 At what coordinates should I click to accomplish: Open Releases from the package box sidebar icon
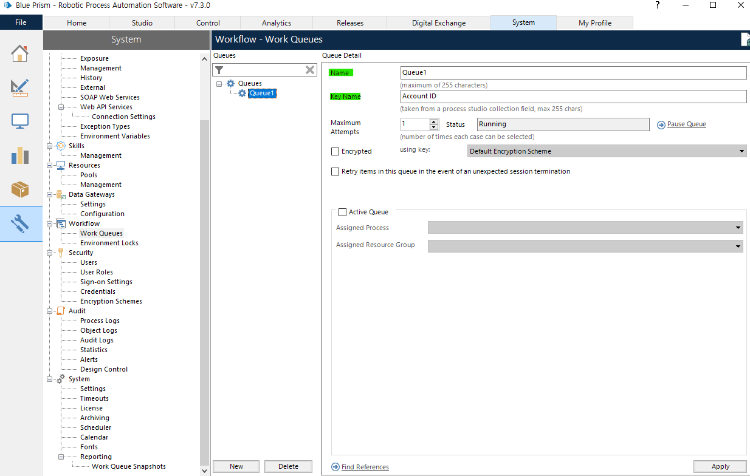pyautogui.click(x=20, y=189)
